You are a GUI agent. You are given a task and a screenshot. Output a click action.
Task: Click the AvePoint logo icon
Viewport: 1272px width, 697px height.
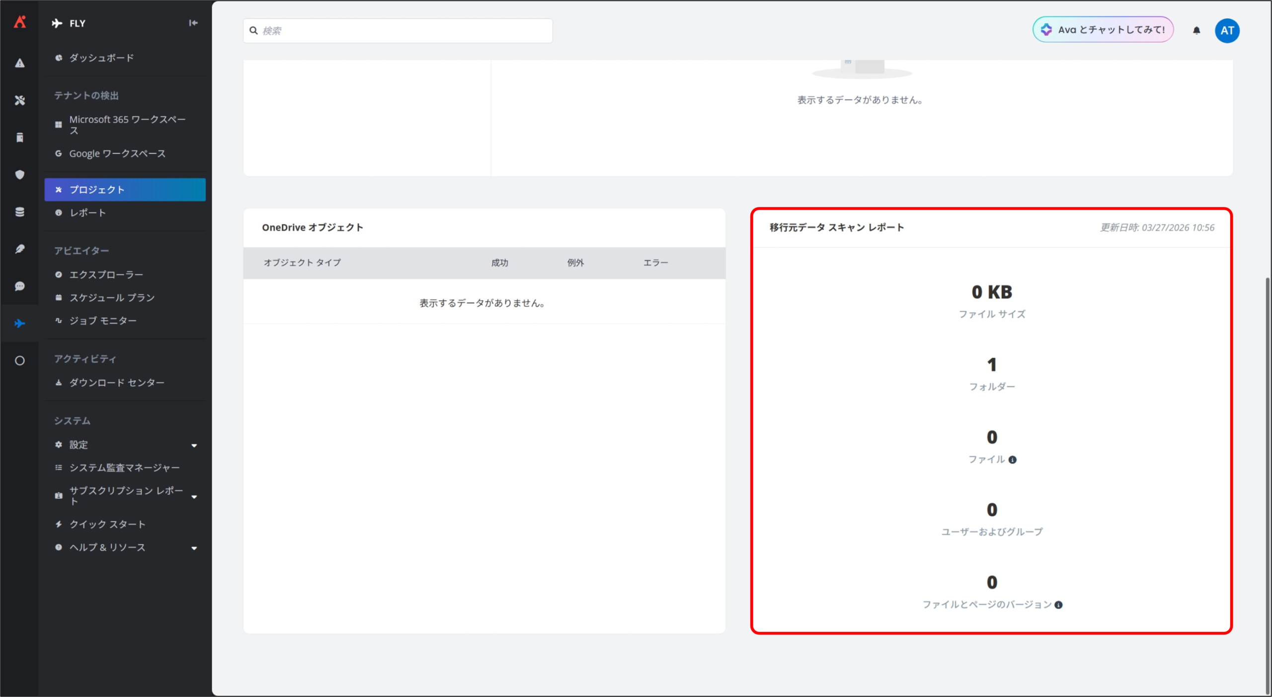20,22
